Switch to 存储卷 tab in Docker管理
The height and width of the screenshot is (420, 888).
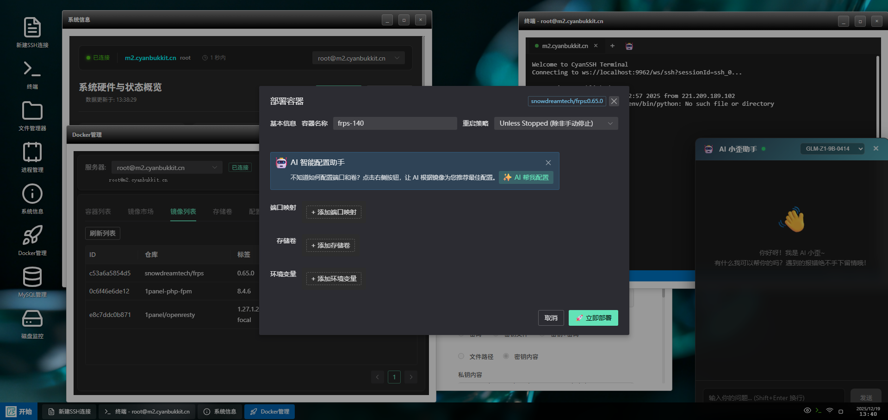[x=223, y=211]
